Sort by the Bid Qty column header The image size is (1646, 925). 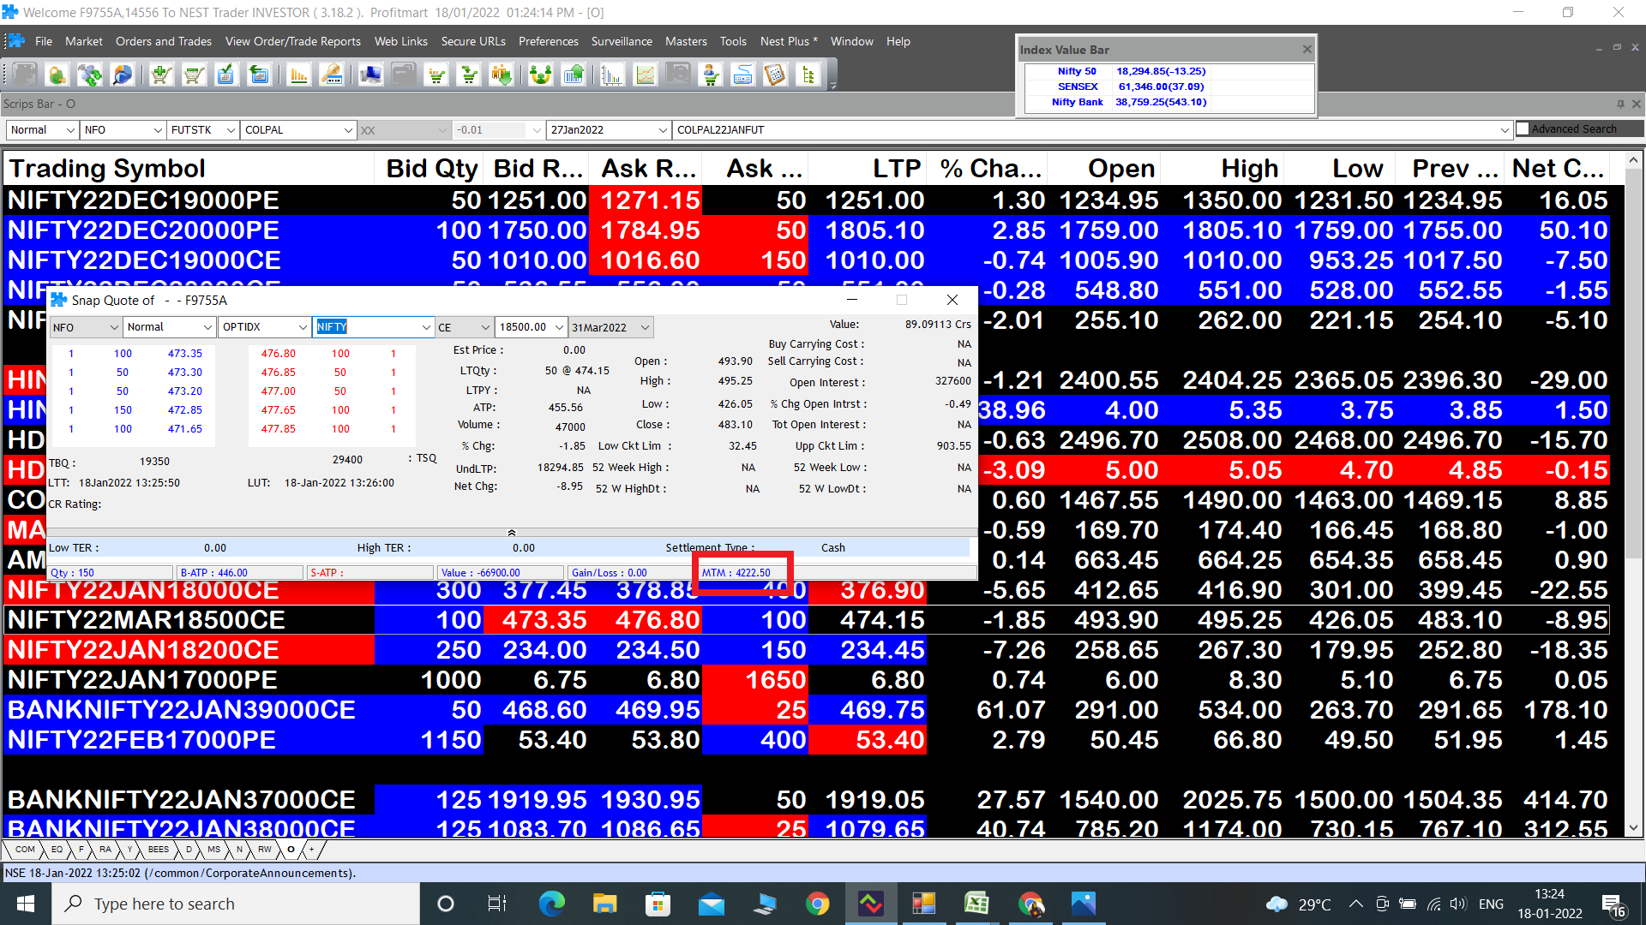429,169
